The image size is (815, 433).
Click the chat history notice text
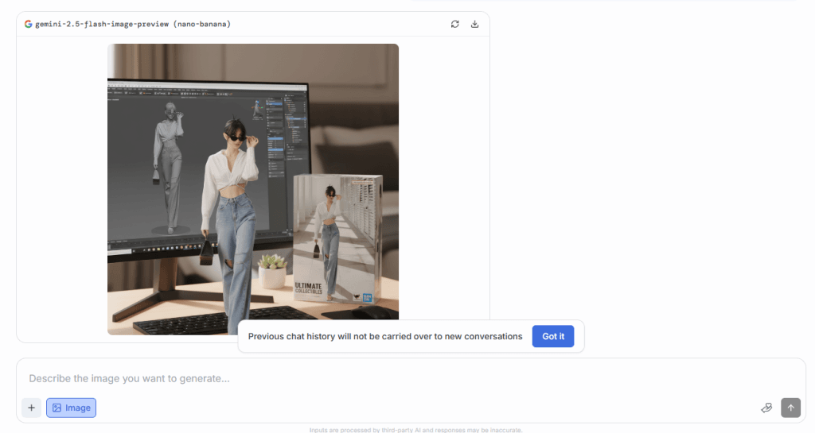coord(385,336)
